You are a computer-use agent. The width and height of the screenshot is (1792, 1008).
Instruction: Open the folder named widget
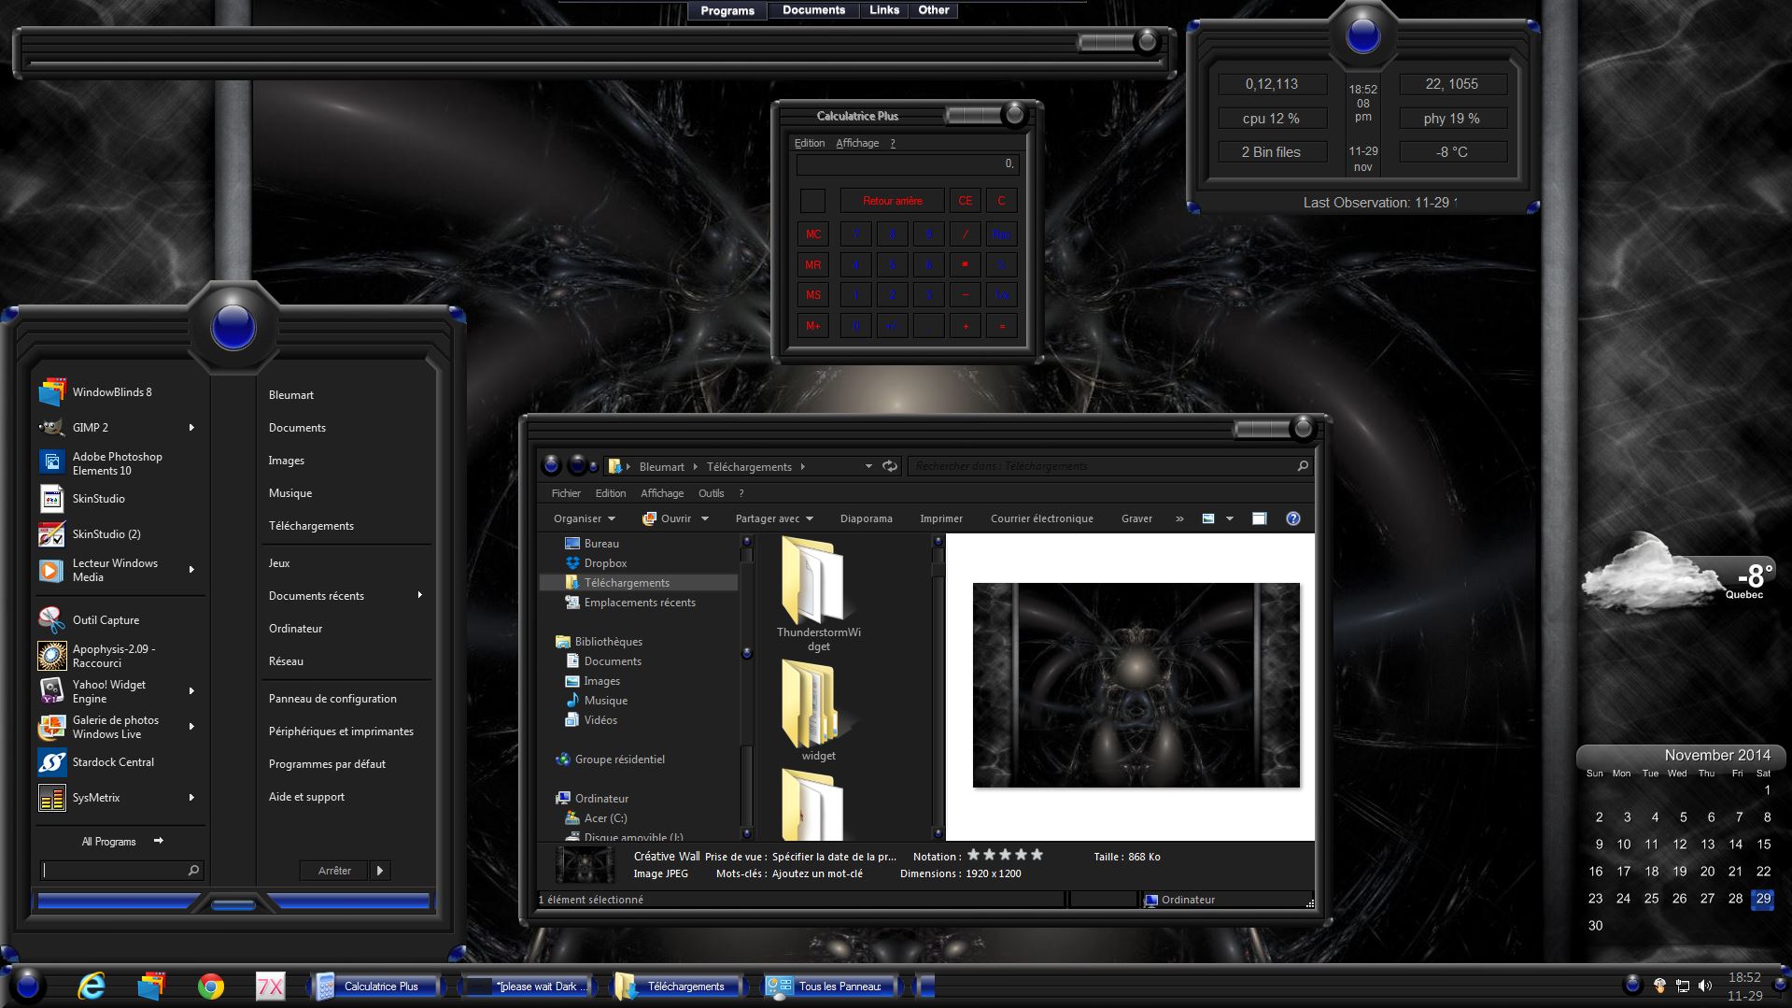pos(819,710)
